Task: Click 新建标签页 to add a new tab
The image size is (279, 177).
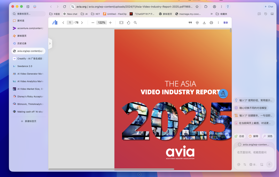Action: [28, 121]
